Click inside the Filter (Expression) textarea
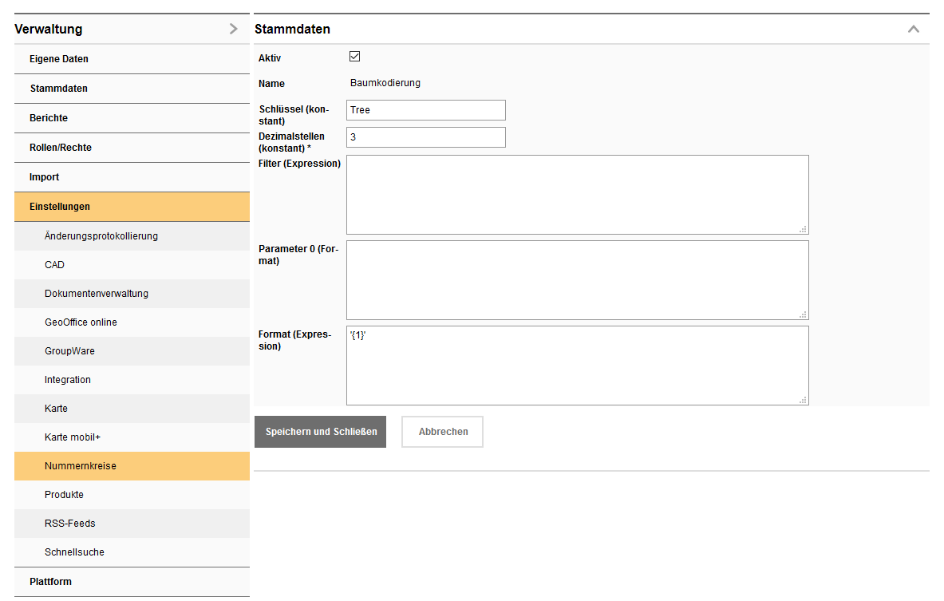The image size is (944, 601). point(577,195)
